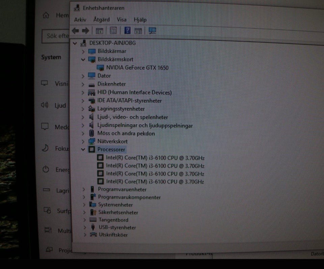Screen dimensions: 324x269
Task: Select the last Intel Core i3-6100 processor entry
Action: [x=155, y=182]
